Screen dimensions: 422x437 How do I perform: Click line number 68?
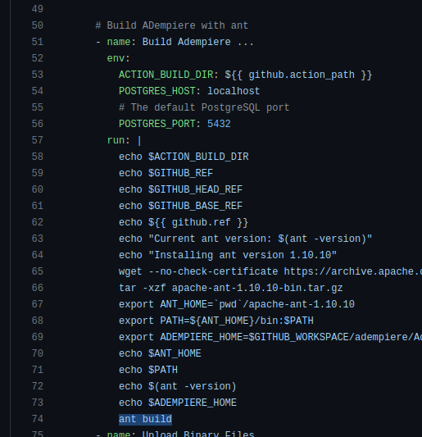coord(38,321)
